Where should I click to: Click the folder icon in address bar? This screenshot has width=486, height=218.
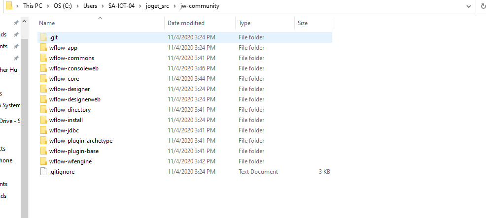(x=9, y=6)
